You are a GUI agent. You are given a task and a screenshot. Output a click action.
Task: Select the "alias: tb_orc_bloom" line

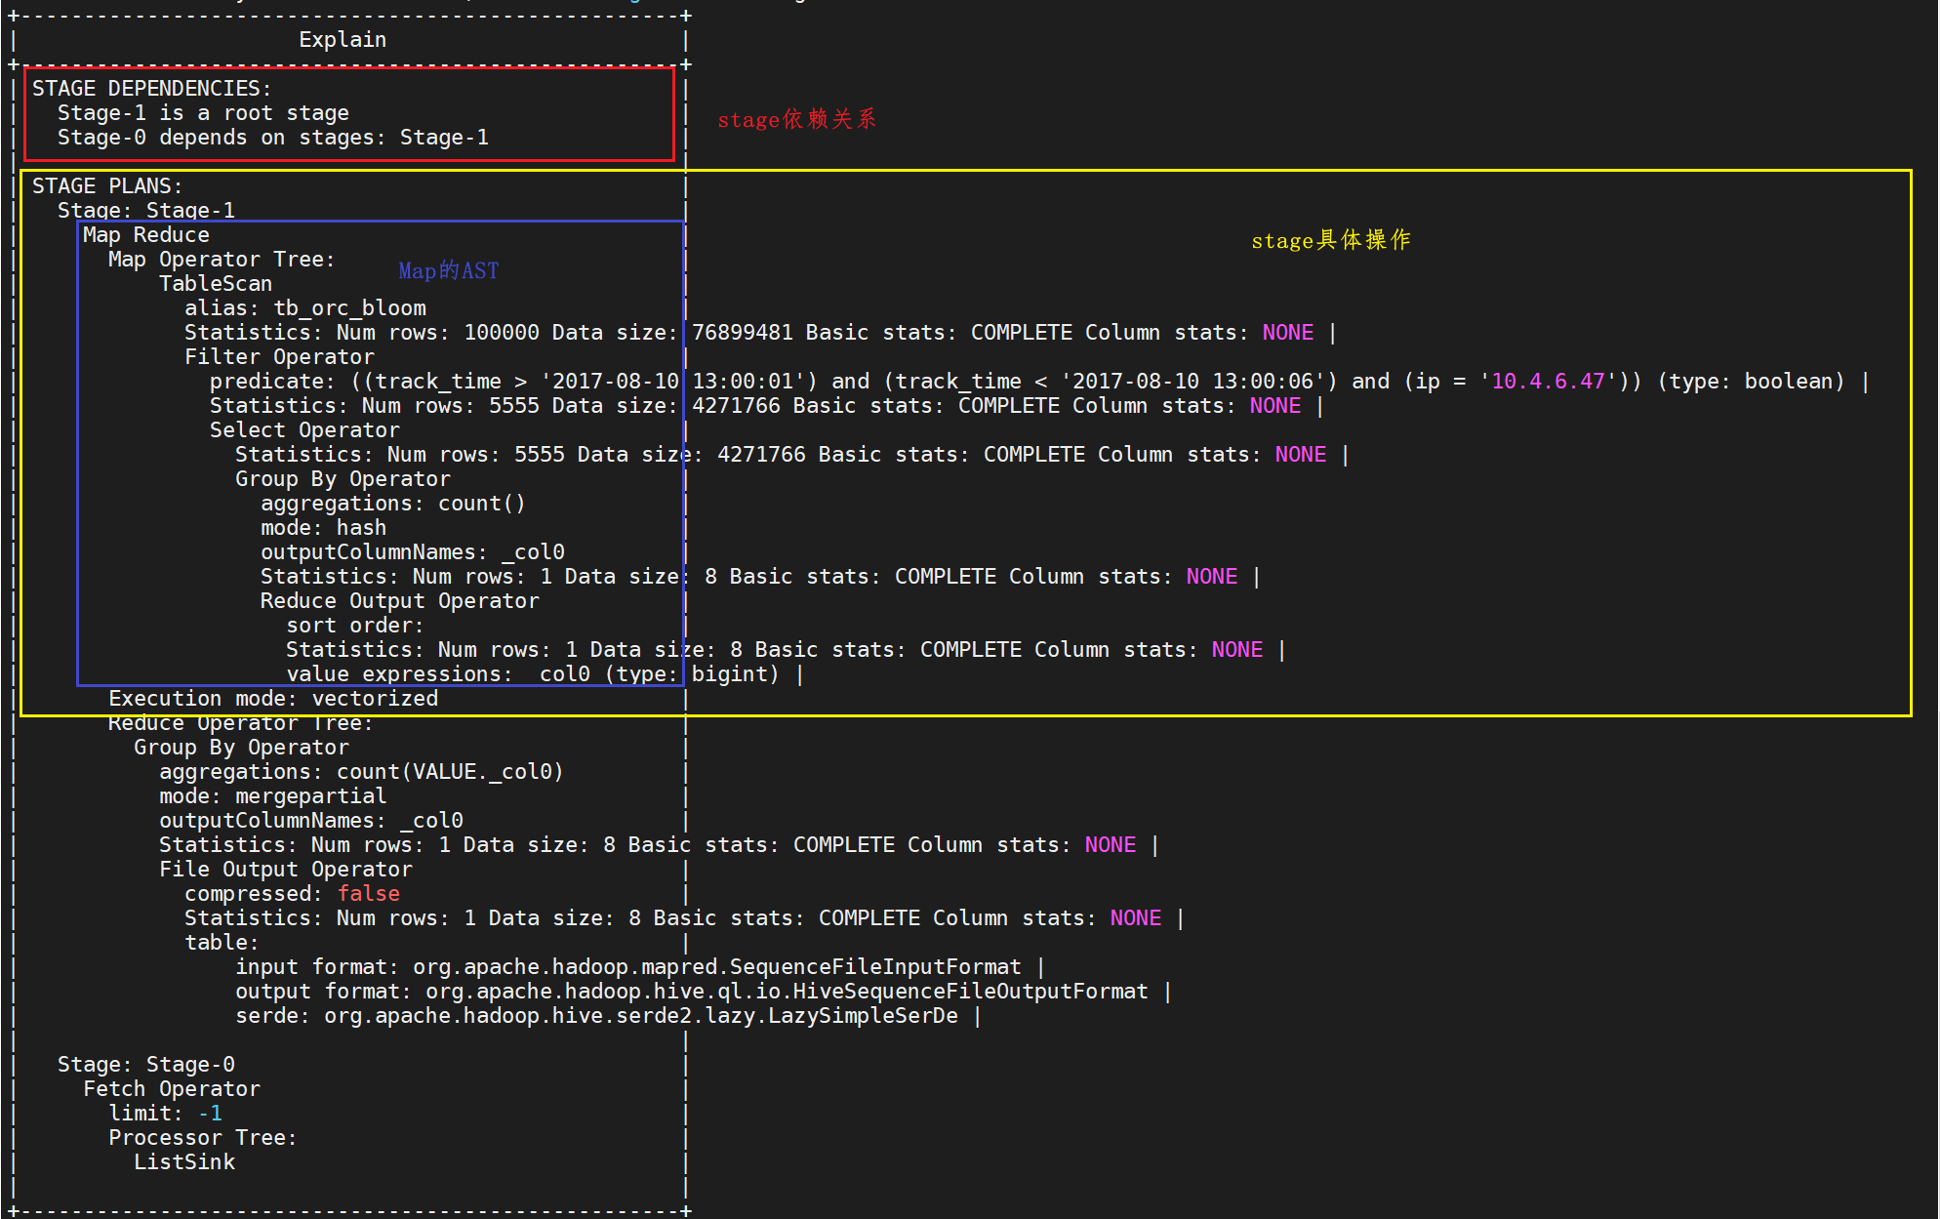[x=305, y=308]
